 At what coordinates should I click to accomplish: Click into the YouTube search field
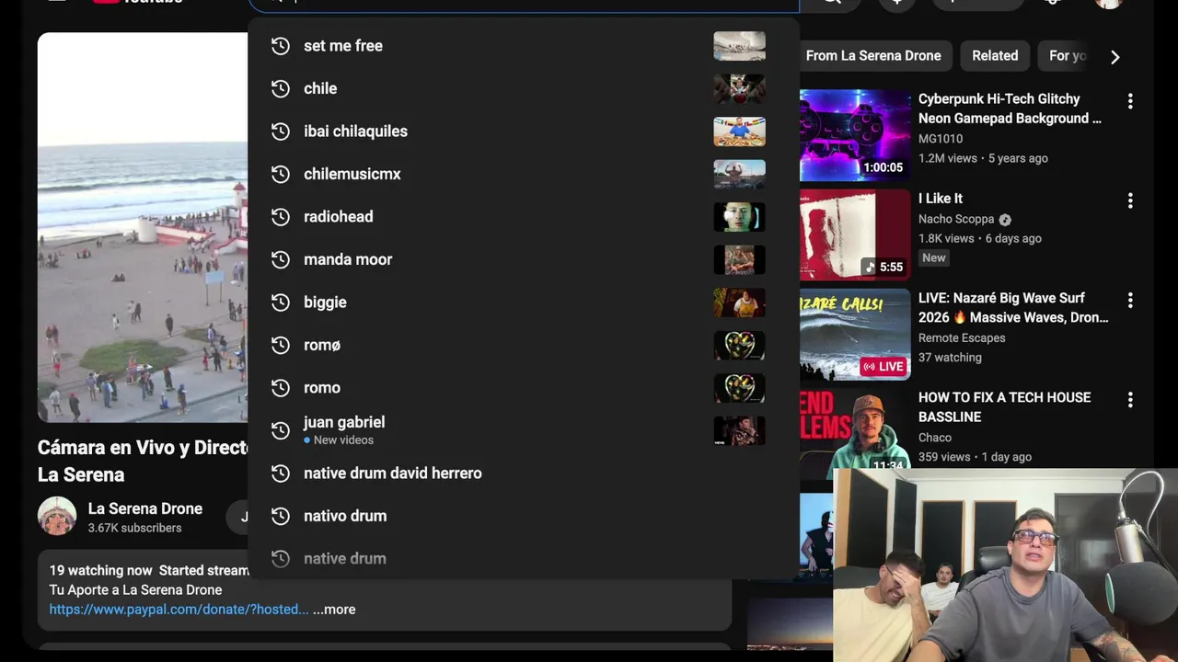(524, 4)
